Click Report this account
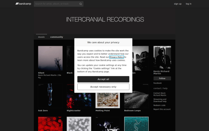Image resolution: width=209 pixels, height=131 pixels. pos(162,109)
